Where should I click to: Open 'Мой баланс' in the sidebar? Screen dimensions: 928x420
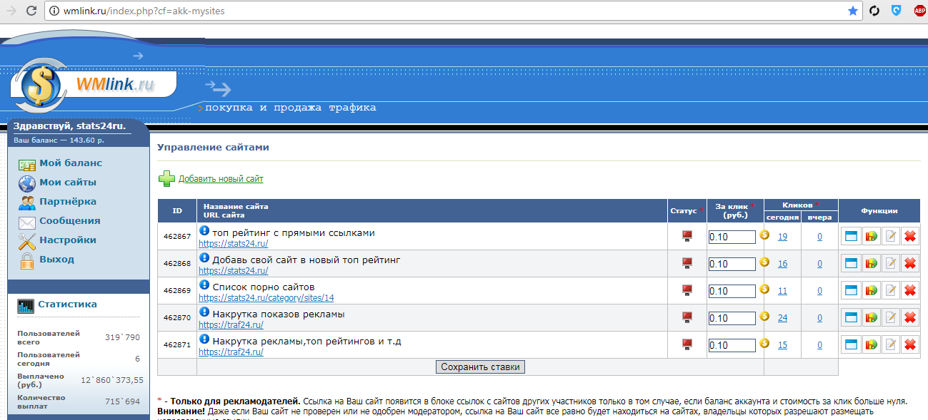point(70,163)
